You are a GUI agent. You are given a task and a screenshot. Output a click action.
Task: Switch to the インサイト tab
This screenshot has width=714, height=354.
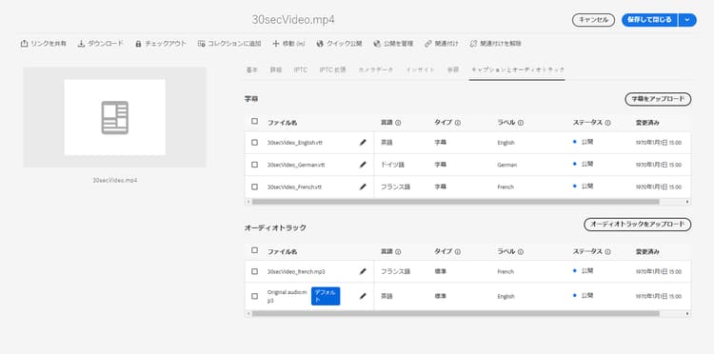(420, 69)
